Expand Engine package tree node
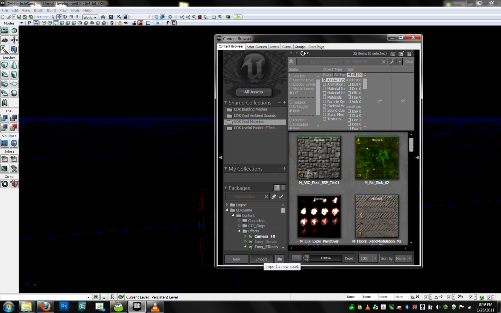The image size is (501, 313). pyautogui.click(x=227, y=205)
